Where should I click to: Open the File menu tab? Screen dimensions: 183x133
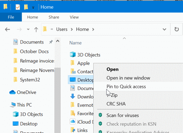[x=11, y=17]
